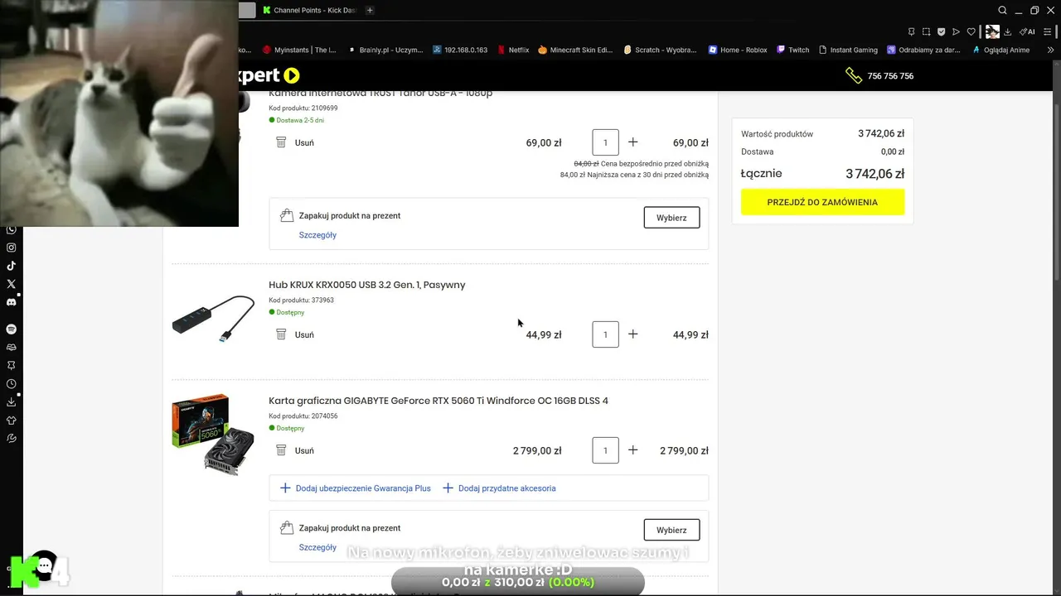Image resolution: width=1061 pixels, height=596 pixels.
Task: Open the Myinstants bookmark
Action: [299, 50]
